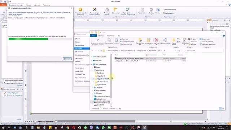Expand the OneDrive tree node
Screen dimensions: 231x130
(91, 61)
